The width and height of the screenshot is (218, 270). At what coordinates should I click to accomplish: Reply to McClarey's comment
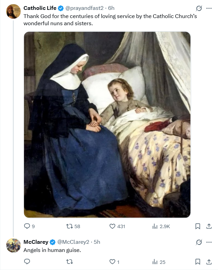click(27, 261)
